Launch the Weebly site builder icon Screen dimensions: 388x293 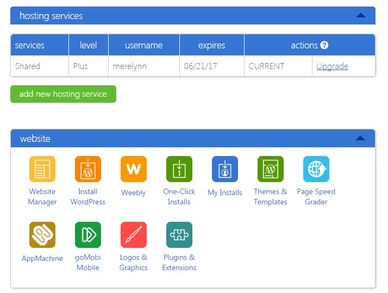pos(134,169)
